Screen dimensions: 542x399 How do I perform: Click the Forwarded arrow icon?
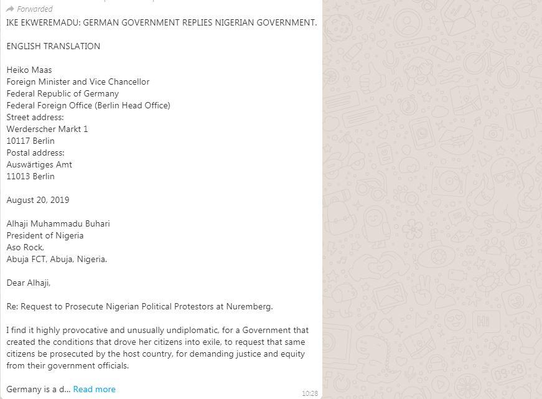[10, 9]
